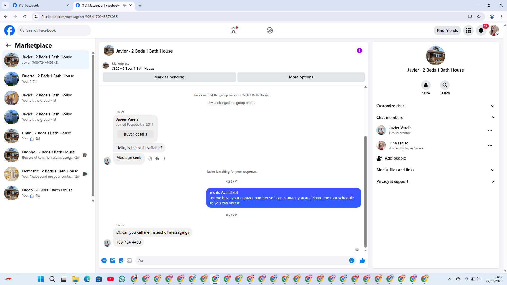
Task: Expand Media, files and links section
Action: click(435, 170)
